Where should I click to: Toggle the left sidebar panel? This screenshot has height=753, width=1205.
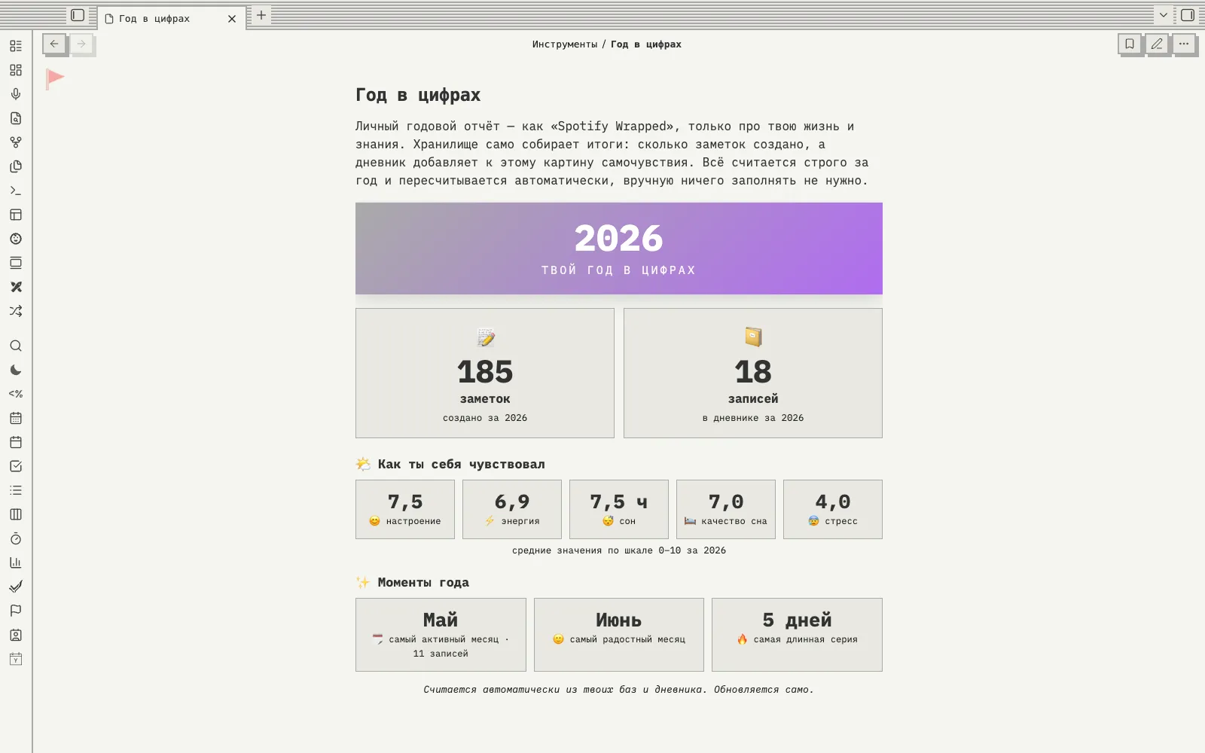click(x=78, y=15)
